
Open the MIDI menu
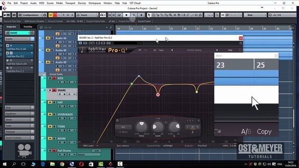coord(42,3)
